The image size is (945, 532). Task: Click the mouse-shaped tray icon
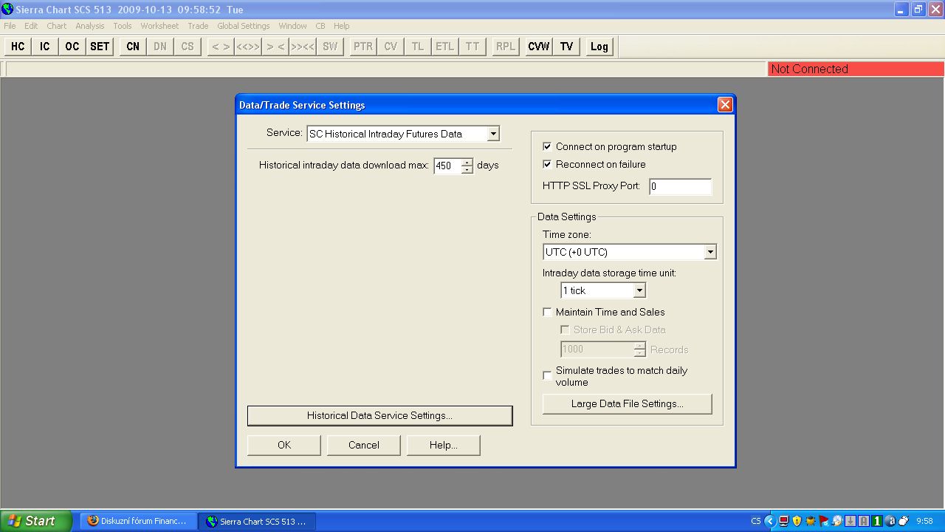pos(904,521)
